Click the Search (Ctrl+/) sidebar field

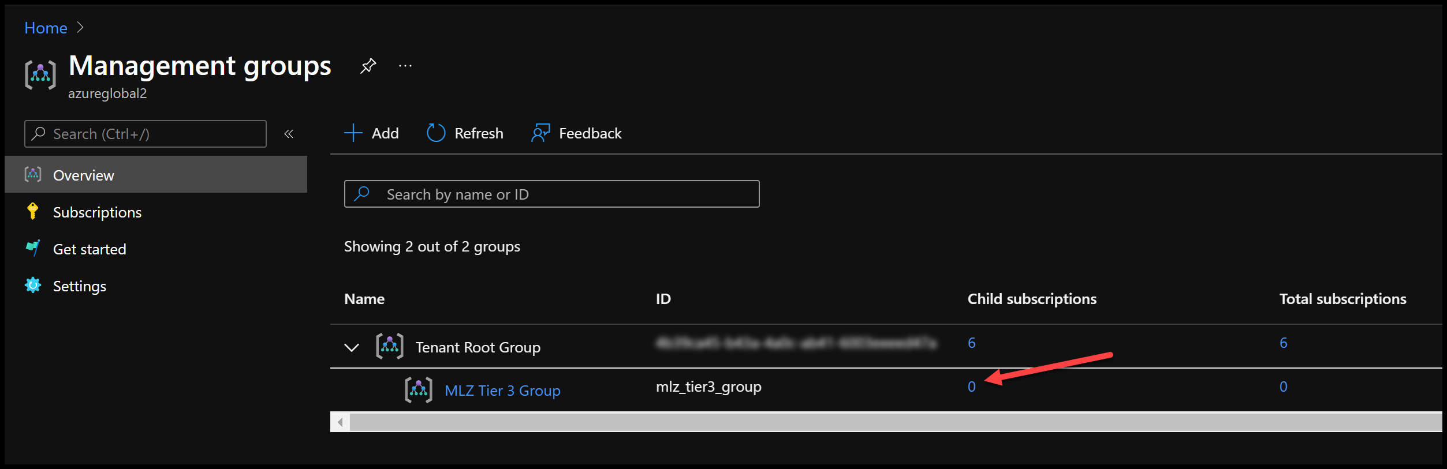[x=146, y=134]
